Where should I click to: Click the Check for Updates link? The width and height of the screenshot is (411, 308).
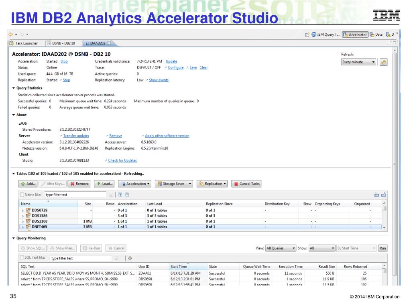coord(122,161)
